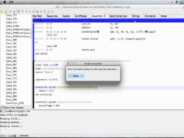Open the Apple menu
This screenshot has width=184, height=138.
pyautogui.click(x=5, y=2)
